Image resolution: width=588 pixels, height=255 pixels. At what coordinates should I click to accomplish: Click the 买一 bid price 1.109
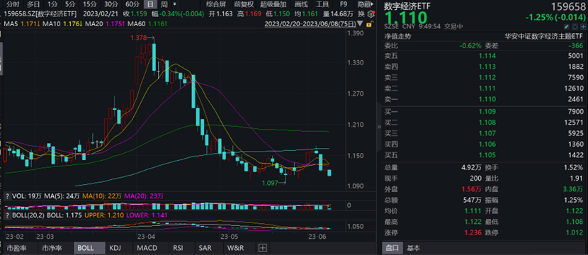pyautogui.click(x=487, y=112)
